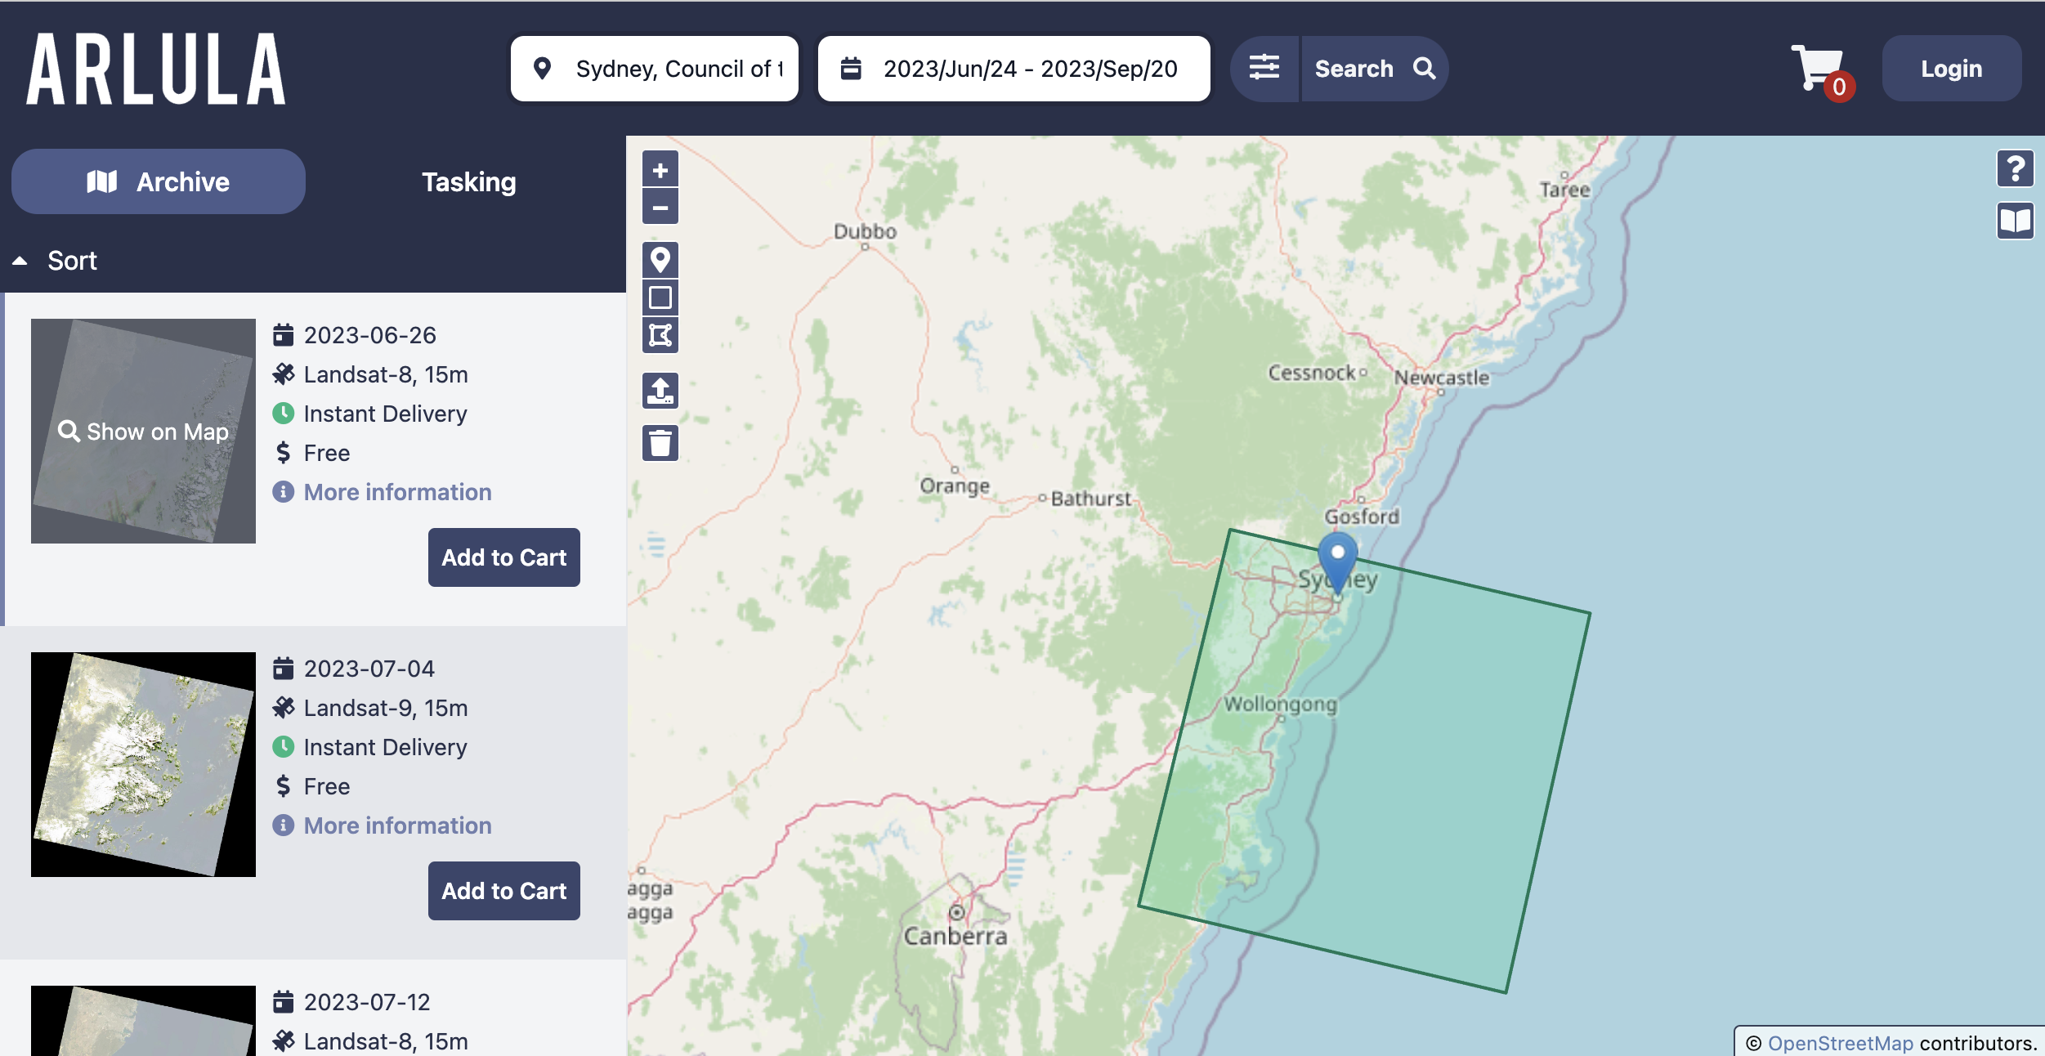Switch to the Tasking tab
This screenshot has width=2045, height=1056.
click(x=469, y=181)
